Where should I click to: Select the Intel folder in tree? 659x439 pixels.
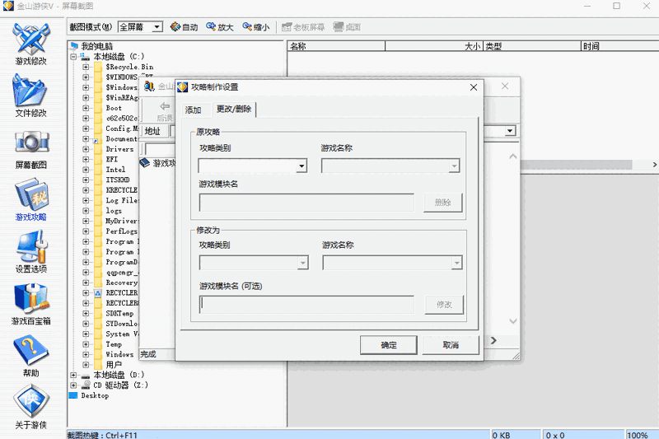(x=115, y=170)
